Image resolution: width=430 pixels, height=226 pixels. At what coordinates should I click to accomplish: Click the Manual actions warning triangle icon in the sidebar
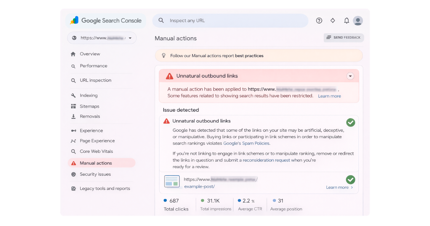coord(73,163)
